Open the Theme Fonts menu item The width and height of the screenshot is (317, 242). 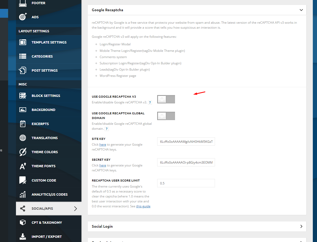pyautogui.click(x=43, y=166)
